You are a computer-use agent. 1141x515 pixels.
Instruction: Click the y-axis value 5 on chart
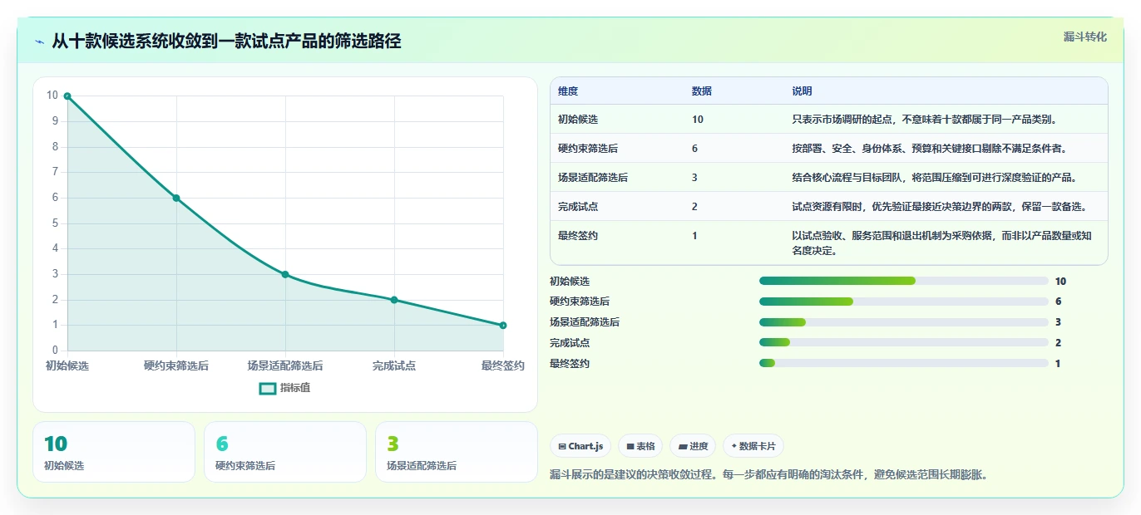tap(55, 223)
